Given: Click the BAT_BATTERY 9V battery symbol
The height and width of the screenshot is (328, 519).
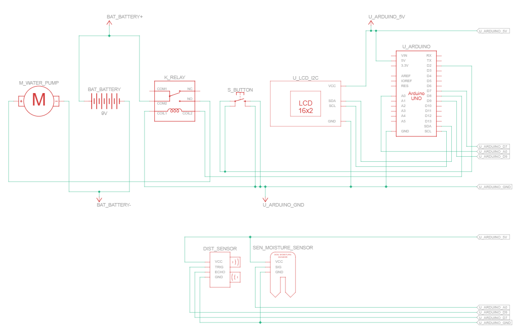Looking at the screenshot, I should pos(103,102).
